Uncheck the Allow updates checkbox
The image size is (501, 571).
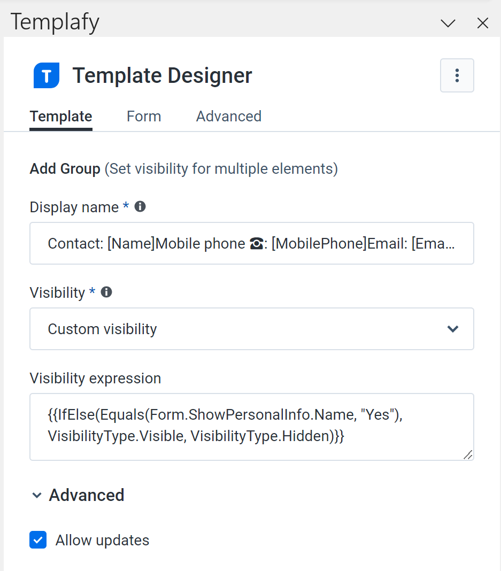(38, 539)
